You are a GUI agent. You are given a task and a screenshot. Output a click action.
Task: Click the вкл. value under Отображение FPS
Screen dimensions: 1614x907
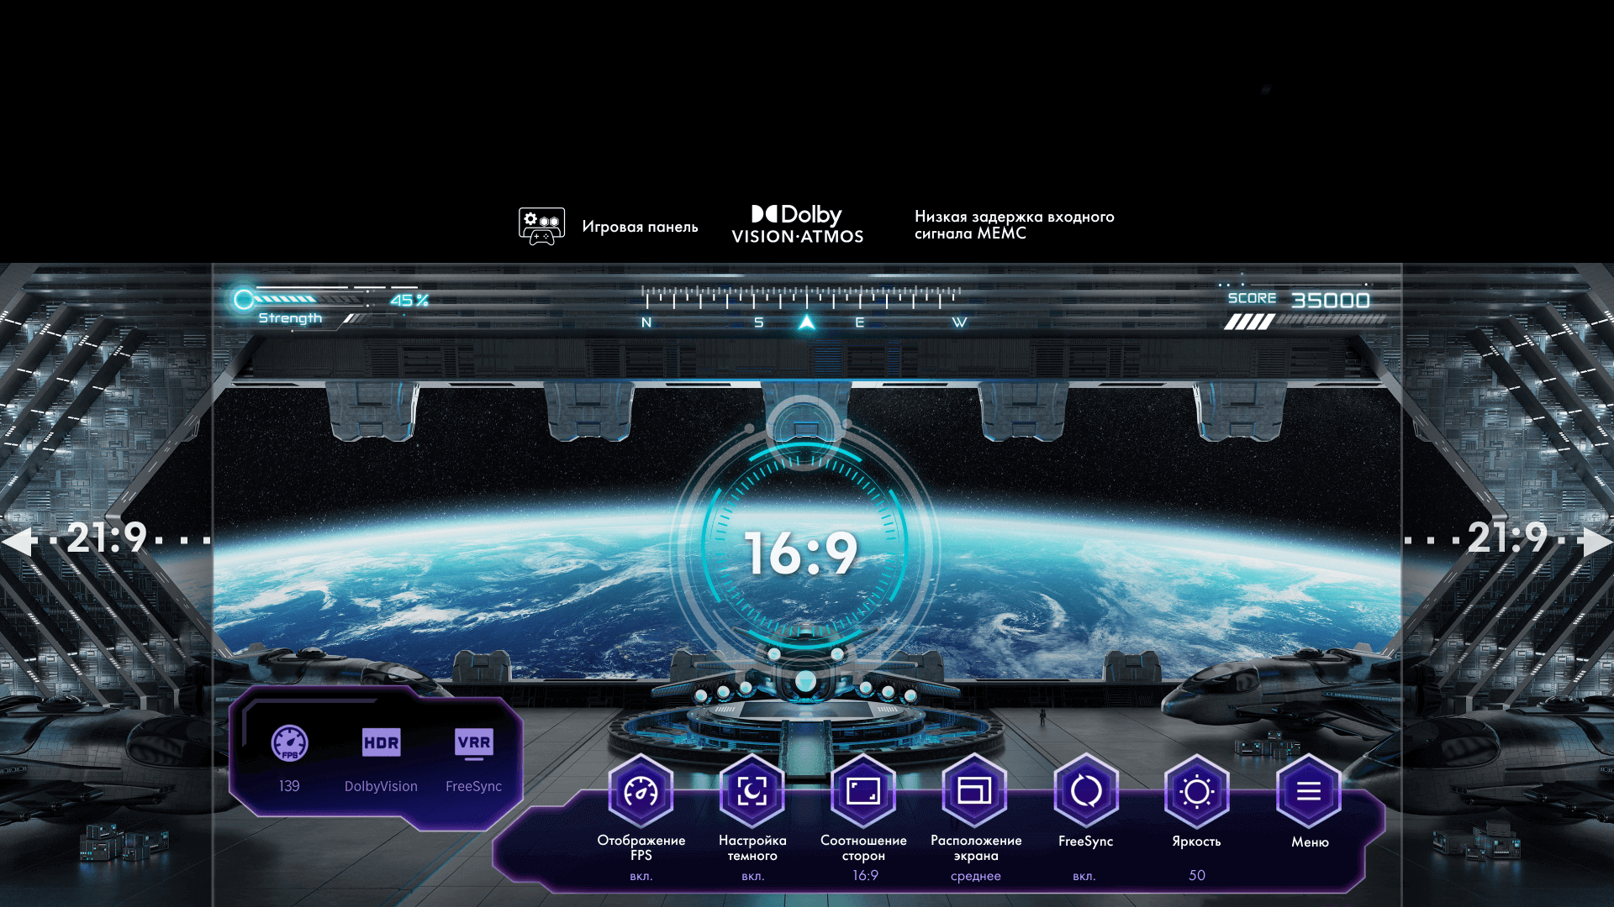tap(641, 876)
